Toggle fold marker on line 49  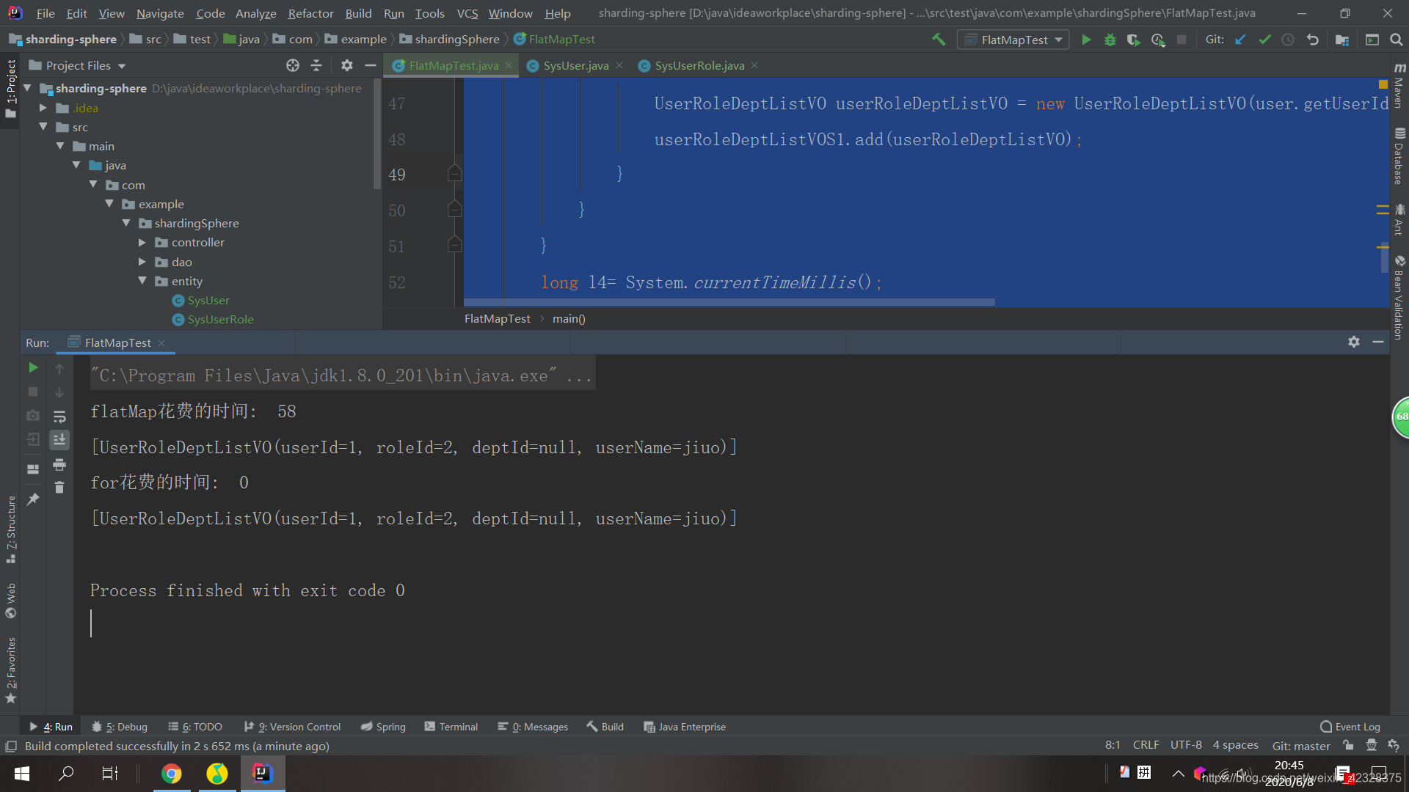(455, 174)
